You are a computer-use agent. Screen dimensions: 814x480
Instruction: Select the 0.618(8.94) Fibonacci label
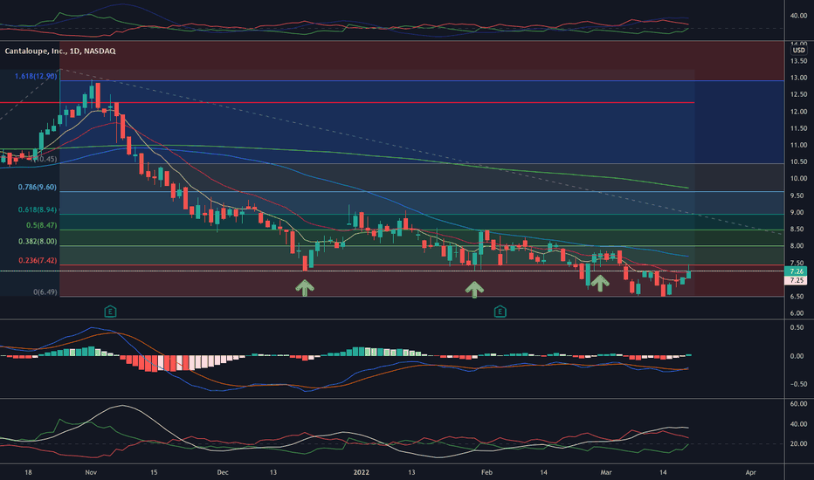[x=37, y=210]
